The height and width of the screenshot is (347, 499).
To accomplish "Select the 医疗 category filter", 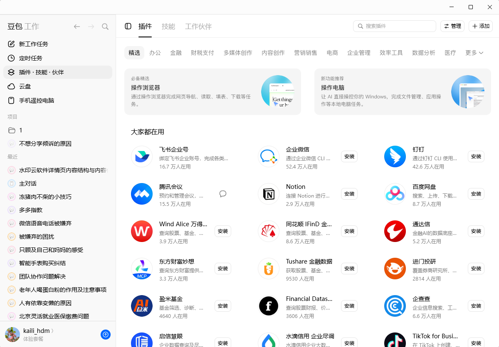I will point(450,53).
